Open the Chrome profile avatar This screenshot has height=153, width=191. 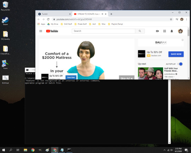coord(182,19)
